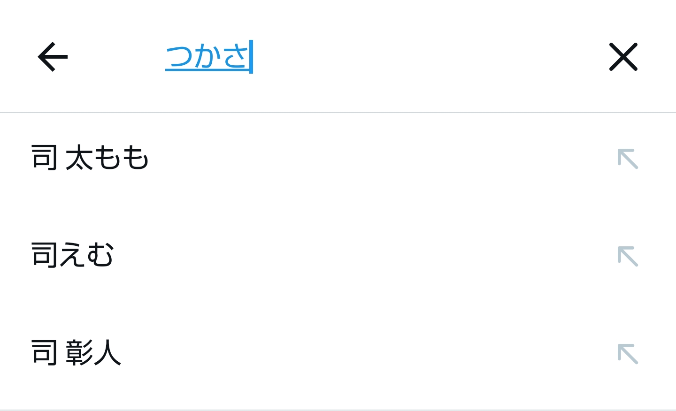Insert 司 太もも using its arrow icon
676x411 pixels.
click(x=628, y=159)
